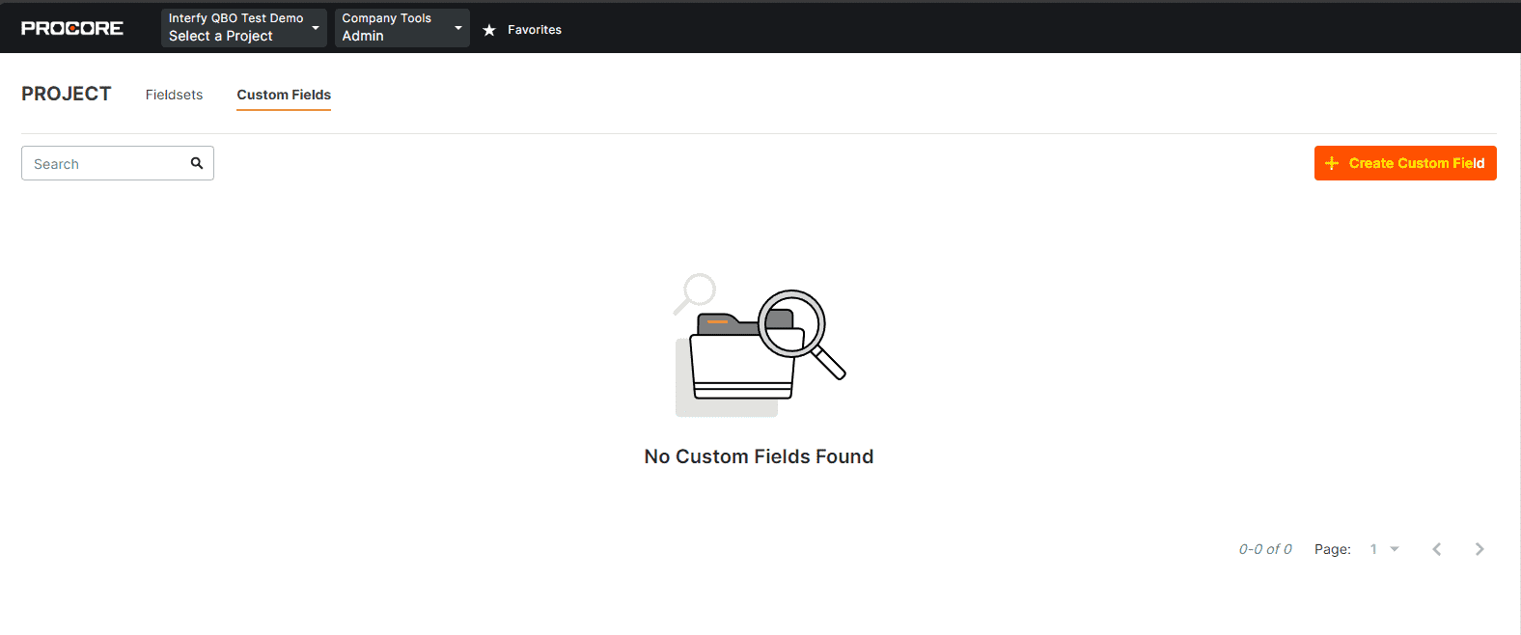Screen dimensions: 1521x635
Task: Click the plus icon on Create Custom Field
Action: [x=1332, y=163]
